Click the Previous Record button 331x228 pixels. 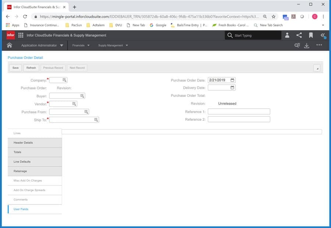53,68
